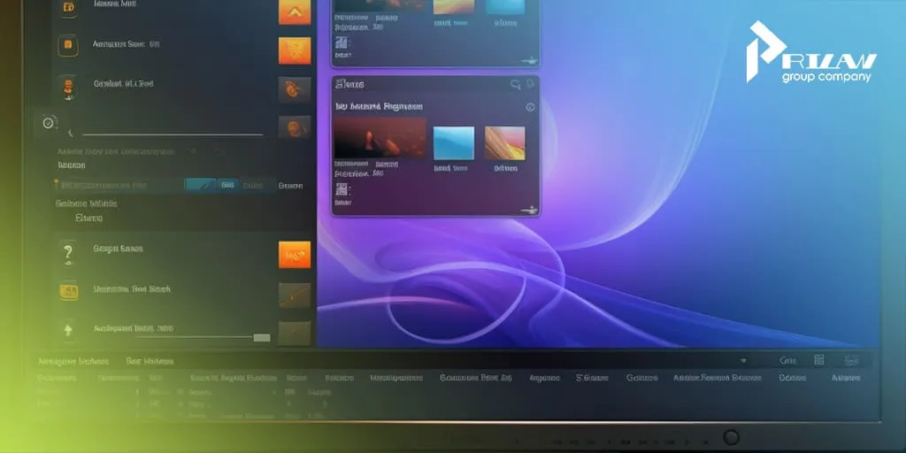Collapse the row using the orange up-chevron button
This screenshot has width=906, height=453.
tap(294, 11)
